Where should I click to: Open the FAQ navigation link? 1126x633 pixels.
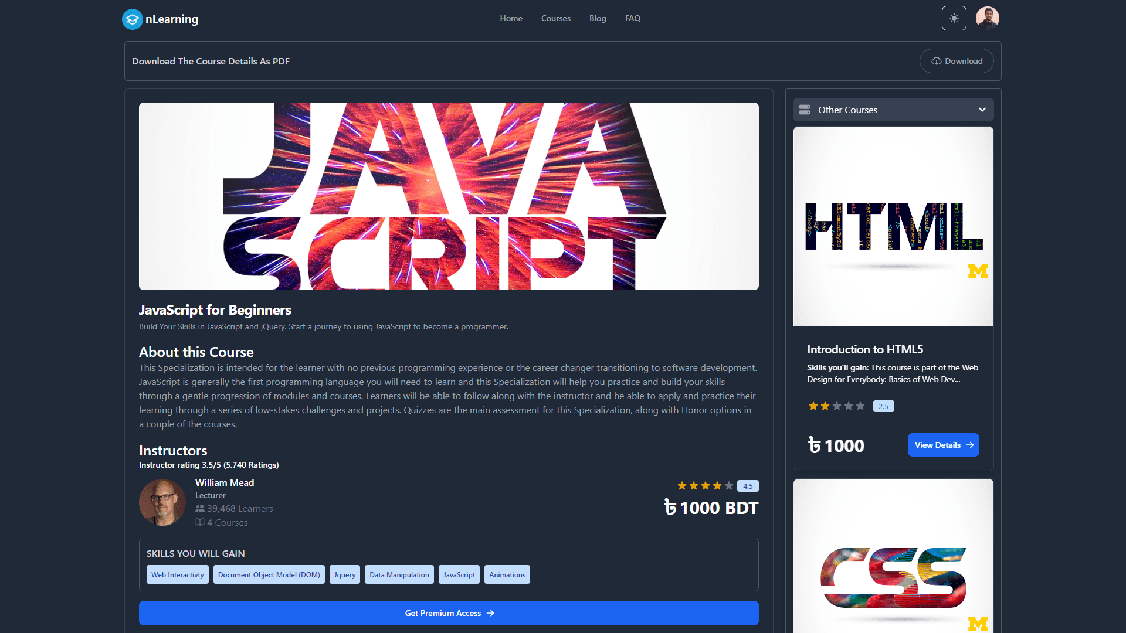[632, 18]
